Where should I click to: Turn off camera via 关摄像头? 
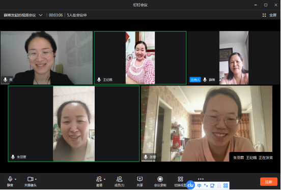tap(30, 181)
